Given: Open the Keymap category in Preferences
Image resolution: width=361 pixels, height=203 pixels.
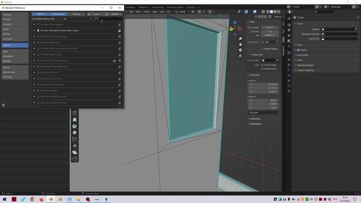Looking at the screenshot, I should pyautogui.click(x=15, y=61).
